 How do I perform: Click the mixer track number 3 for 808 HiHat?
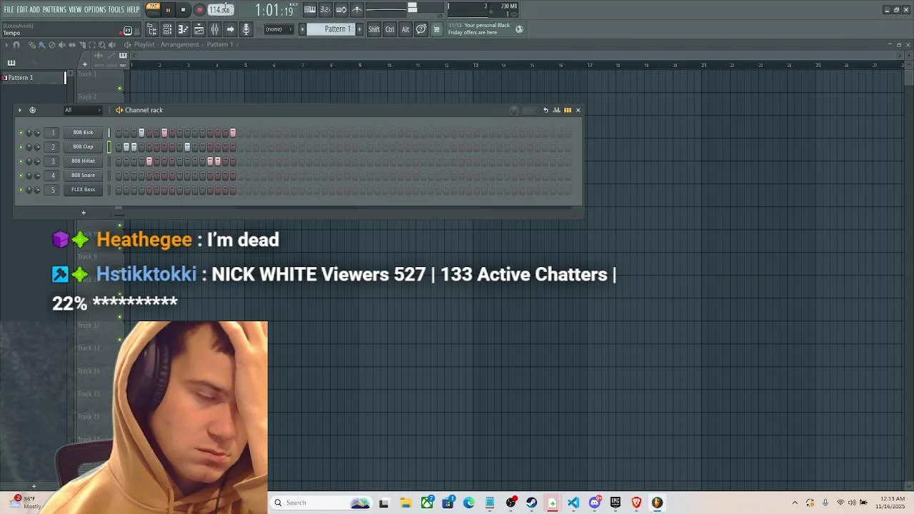pos(53,161)
